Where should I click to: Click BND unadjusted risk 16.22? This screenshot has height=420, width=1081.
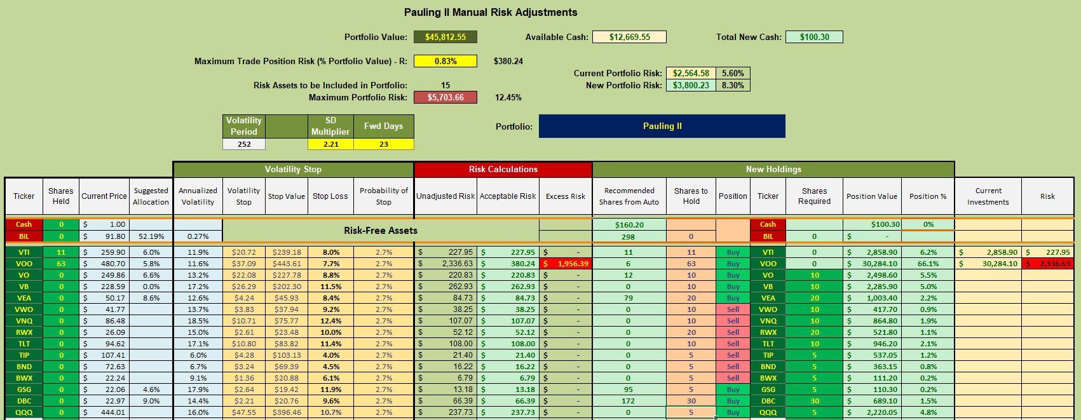point(445,367)
